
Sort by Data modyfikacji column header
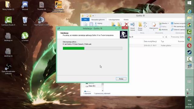pyautogui.click(x=150, y=41)
